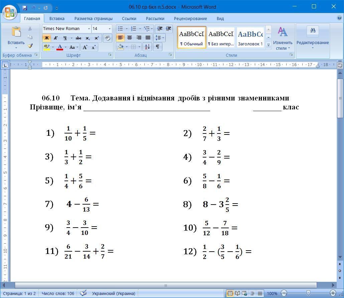Switch to Full Screen Reading view
The height and width of the screenshot is (298, 344).
[x=237, y=293]
